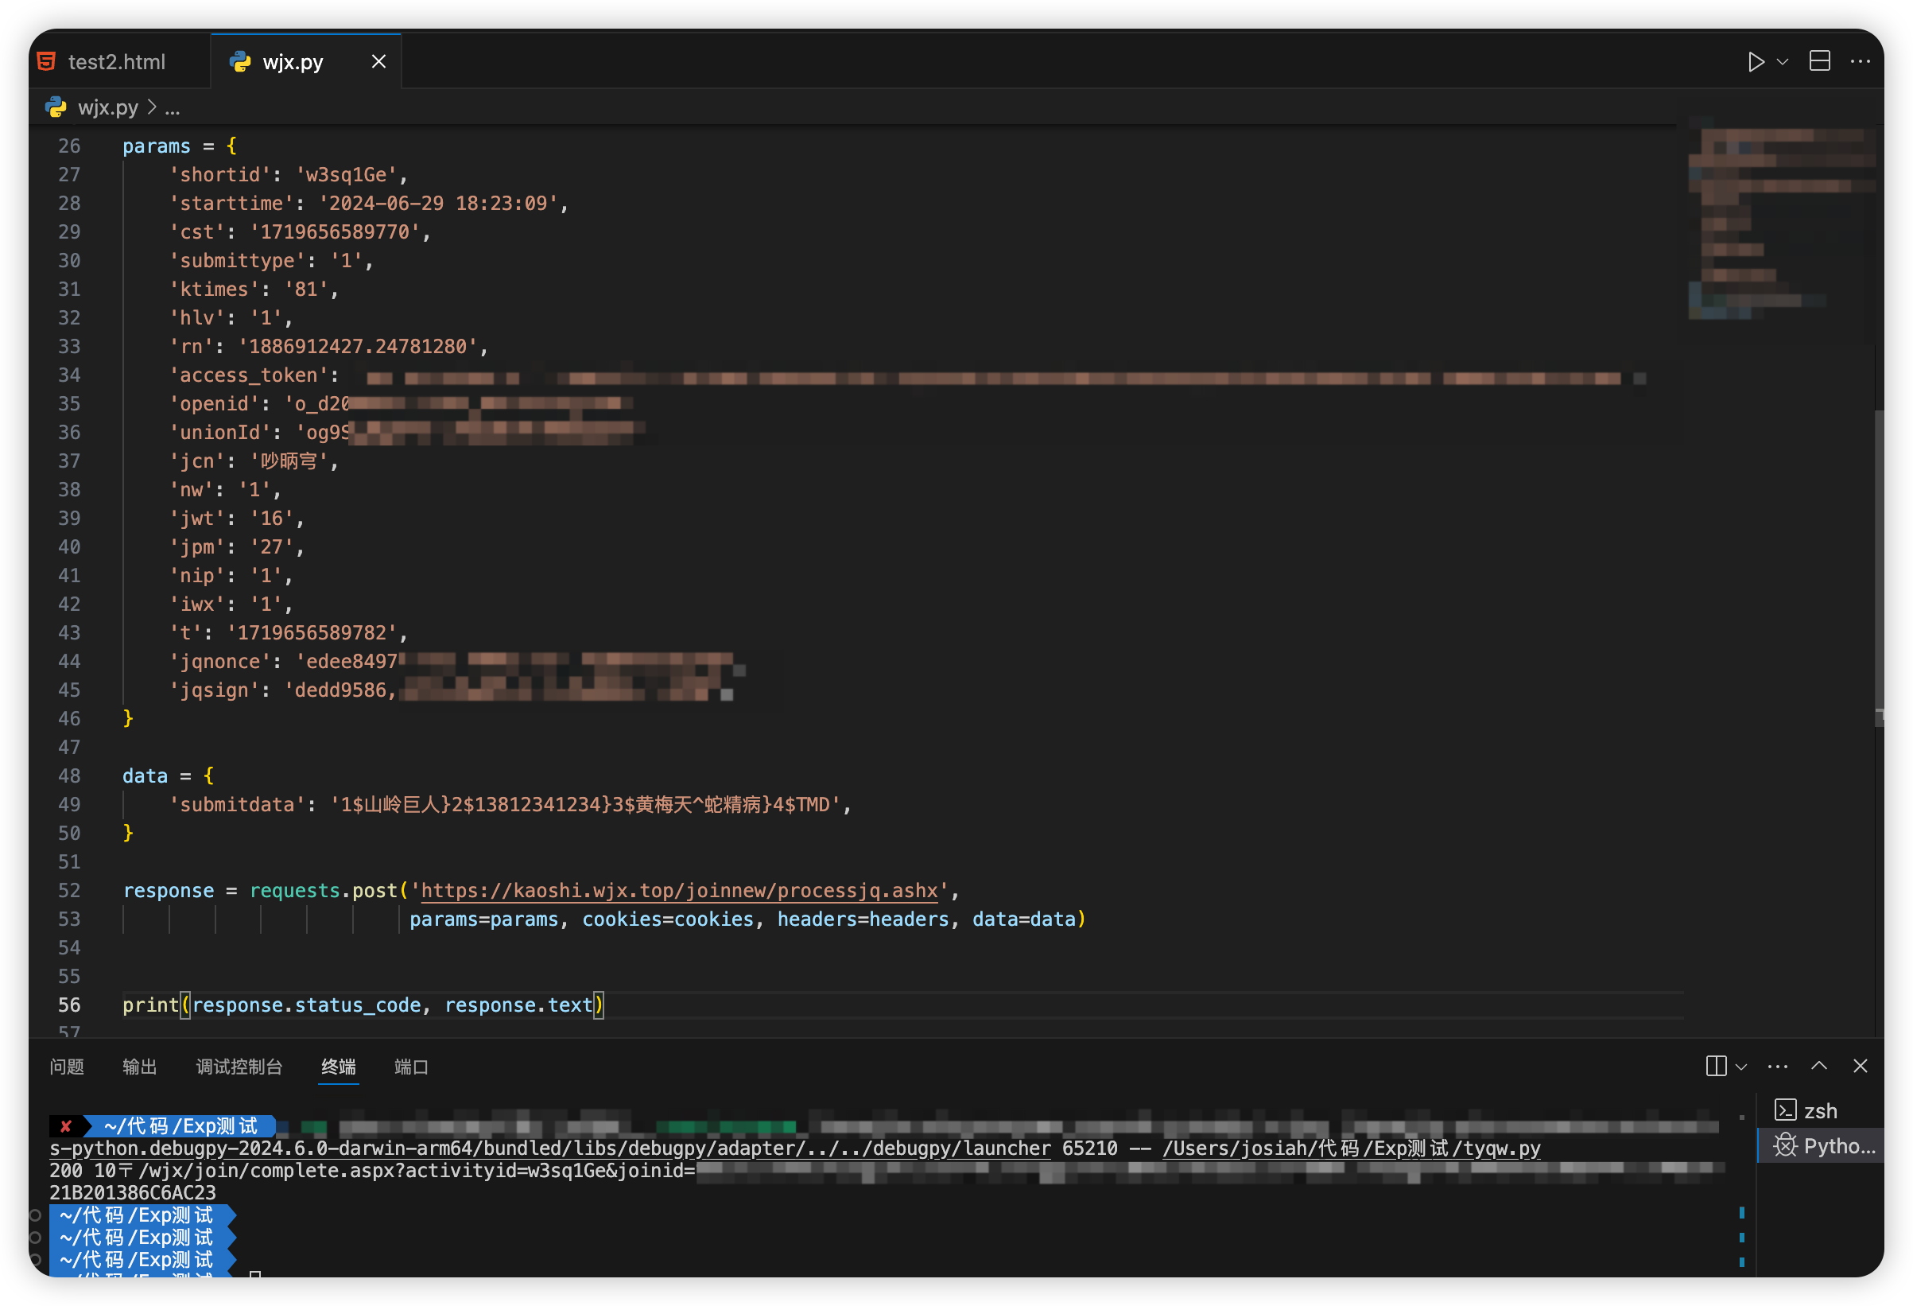Switch to 调试控制台 panel tab

point(239,1067)
